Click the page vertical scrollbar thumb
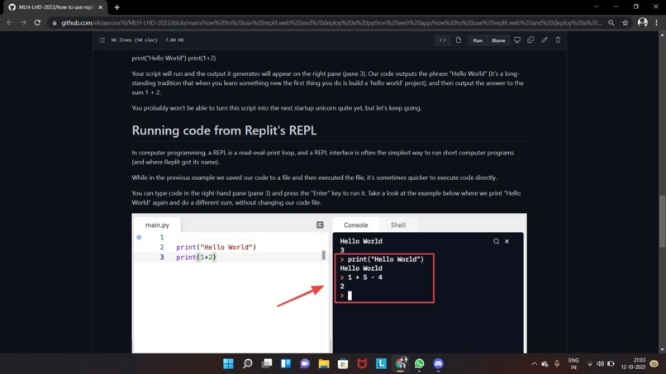This screenshot has width=666, height=374. (x=662, y=220)
